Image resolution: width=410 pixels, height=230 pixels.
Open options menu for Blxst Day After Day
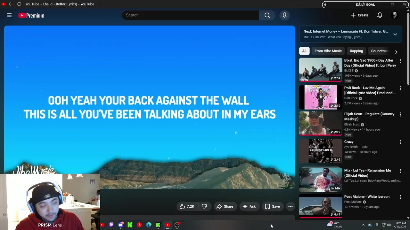pos(400,61)
